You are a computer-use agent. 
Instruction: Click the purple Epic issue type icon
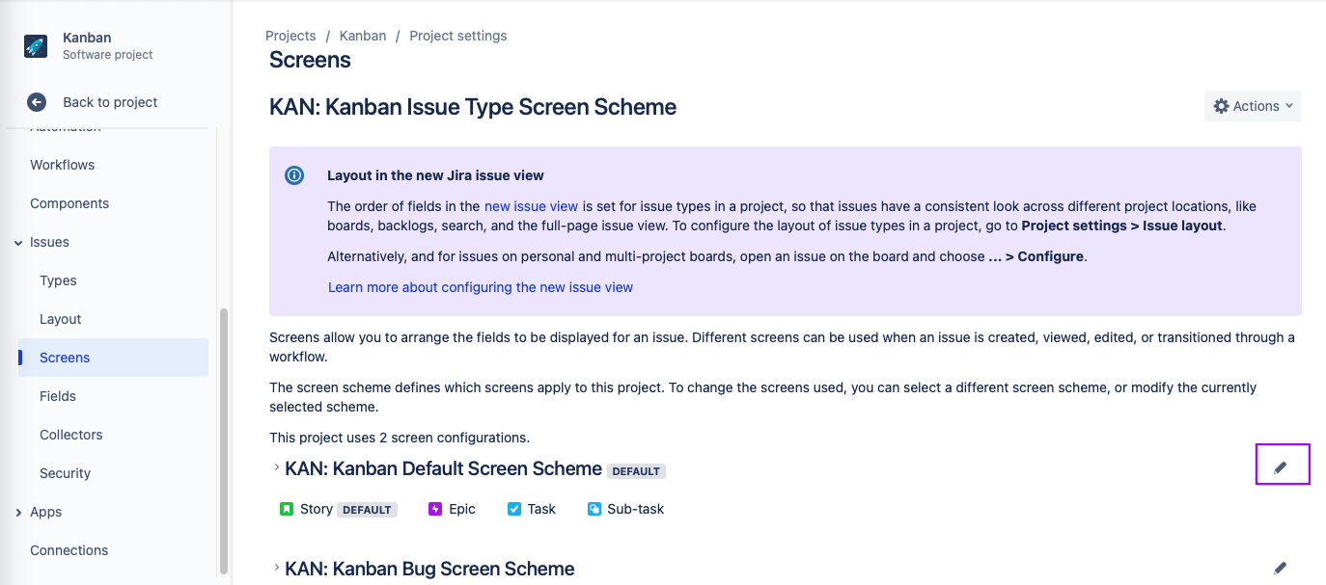tap(435, 509)
